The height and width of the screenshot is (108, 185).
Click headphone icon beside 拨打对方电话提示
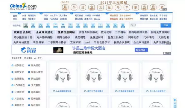click(x=85, y=91)
